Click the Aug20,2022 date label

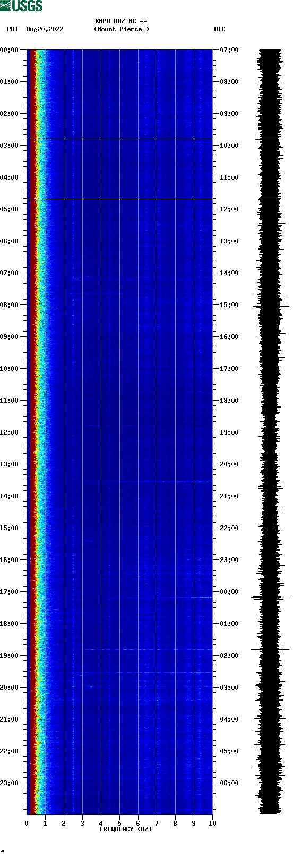pyautogui.click(x=45, y=29)
